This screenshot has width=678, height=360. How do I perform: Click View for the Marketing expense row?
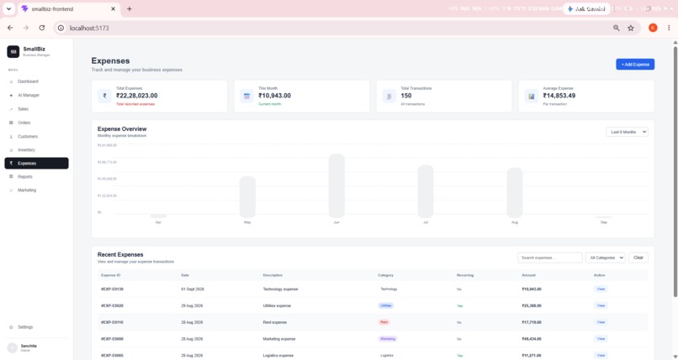click(x=601, y=339)
